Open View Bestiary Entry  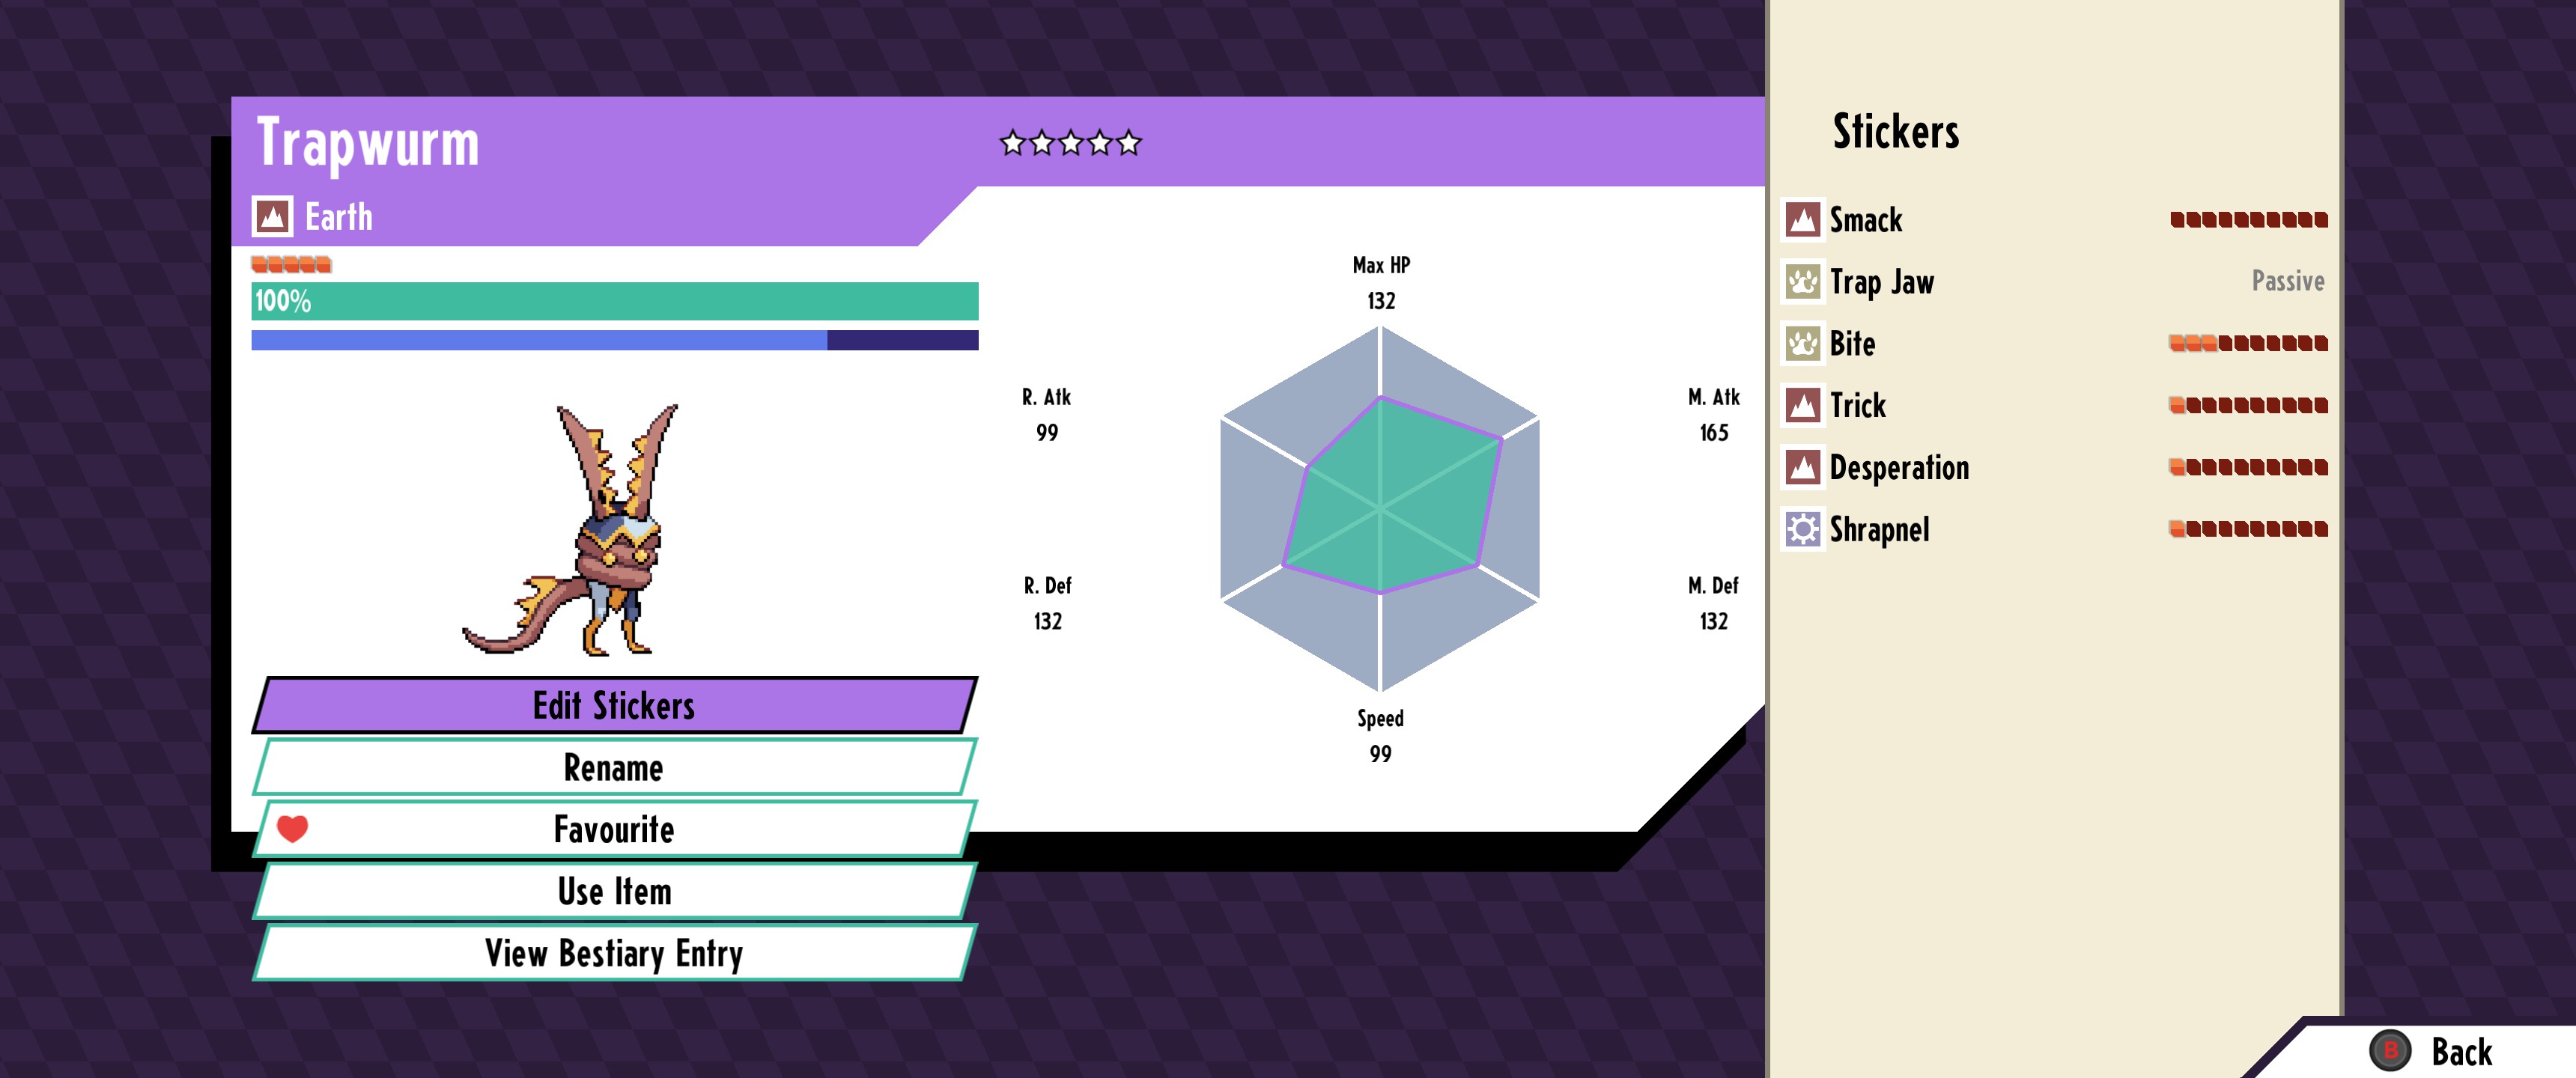[613, 953]
